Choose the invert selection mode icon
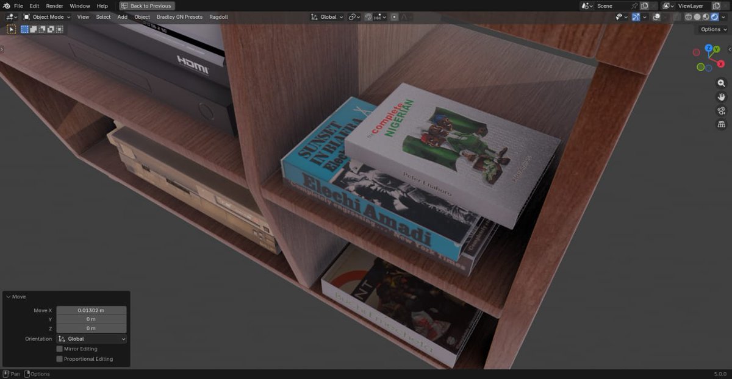Screen dimensions: 732x379 51,29
